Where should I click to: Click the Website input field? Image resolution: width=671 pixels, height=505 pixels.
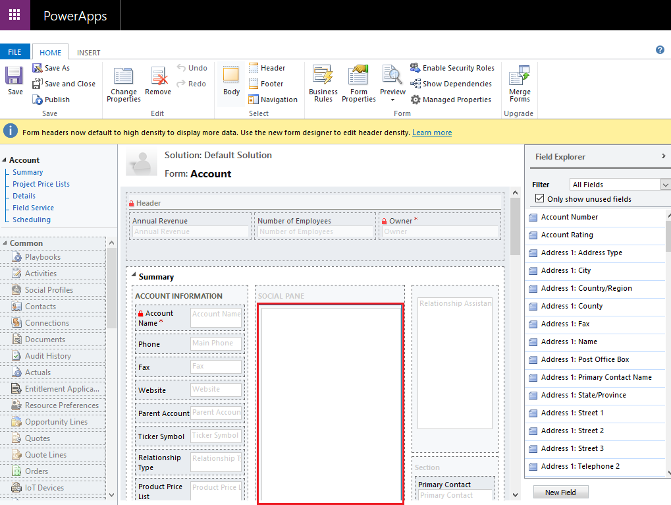pos(216,390)
